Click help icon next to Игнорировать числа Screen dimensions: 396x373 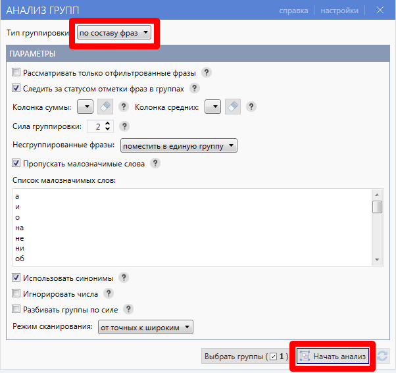(109, 293)
